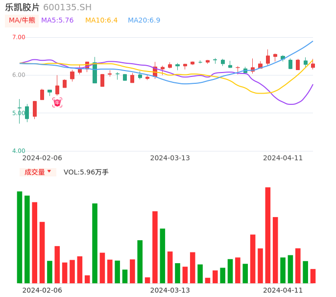Click the 2024-02-06 label under price chart
This screenshot has width=336, height=297.
[x=42, y=158]
